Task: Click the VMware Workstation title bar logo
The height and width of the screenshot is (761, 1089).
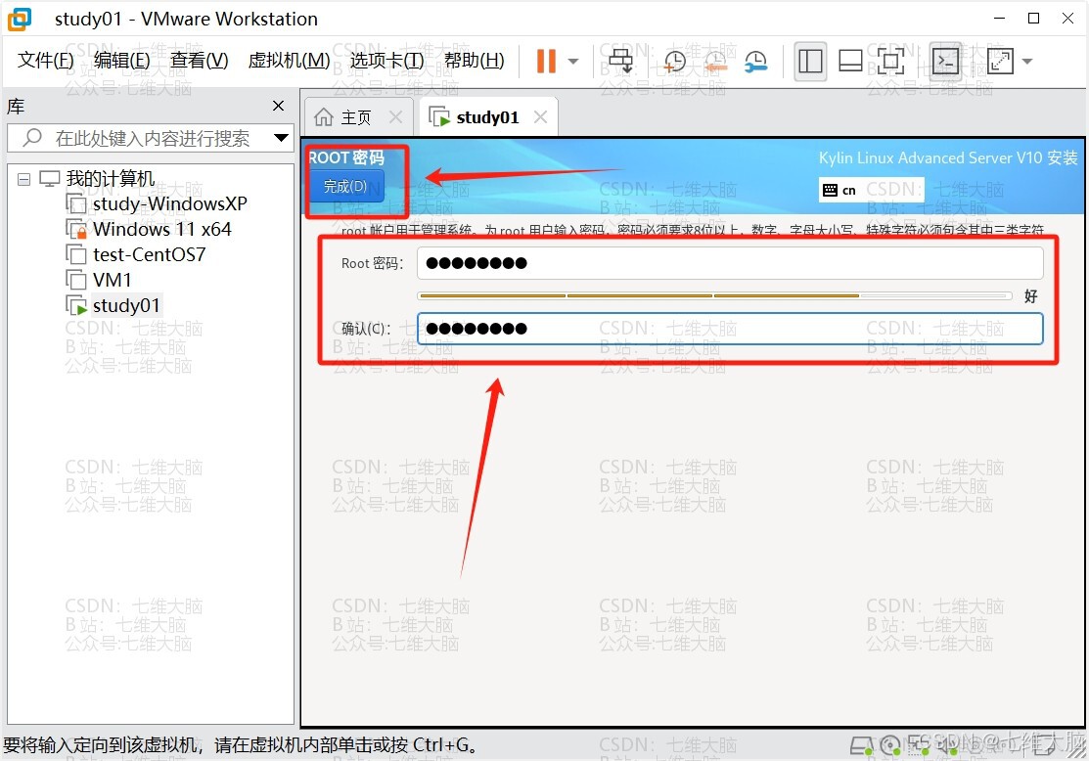Action: point(20,19)
